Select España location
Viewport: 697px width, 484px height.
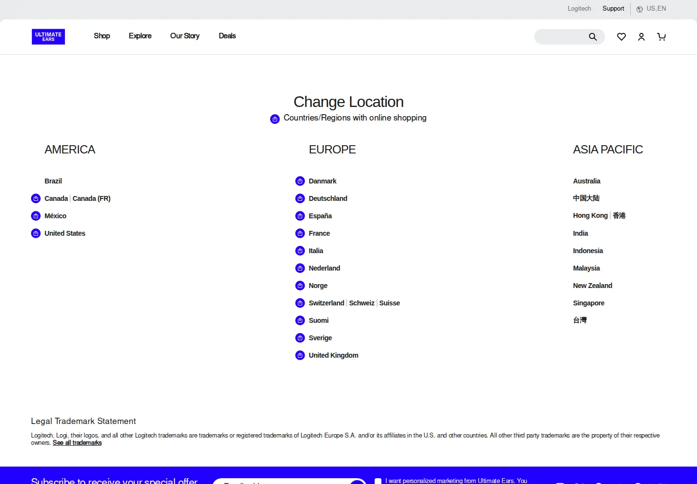tap(320, 216)
